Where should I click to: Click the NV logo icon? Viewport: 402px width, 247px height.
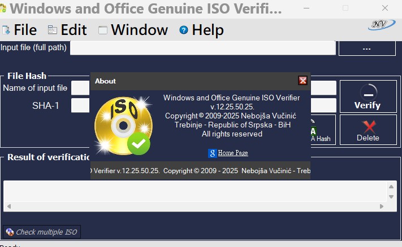tap(381, 25)
